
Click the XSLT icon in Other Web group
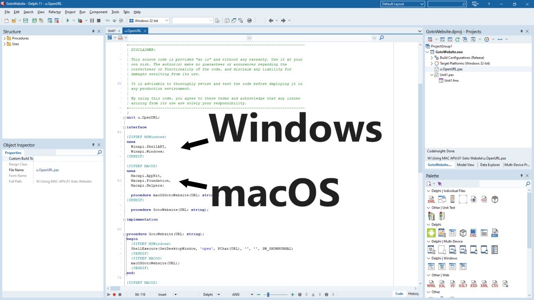tap(463, 284)
